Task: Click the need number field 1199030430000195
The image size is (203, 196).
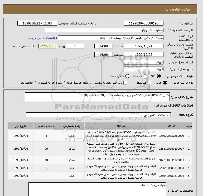Action: pos(144,23)
